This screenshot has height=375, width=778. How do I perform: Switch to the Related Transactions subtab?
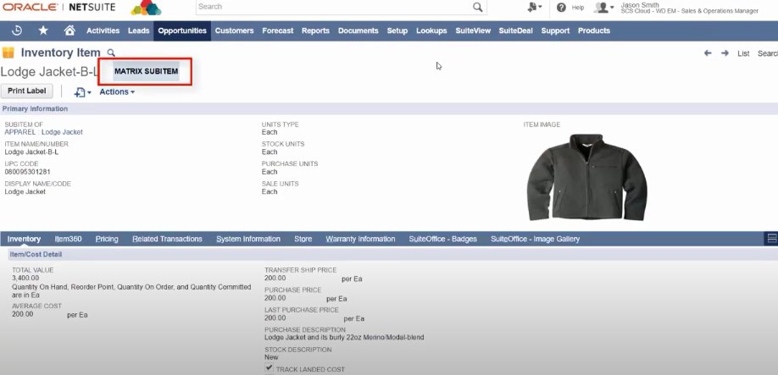(167, 239)
